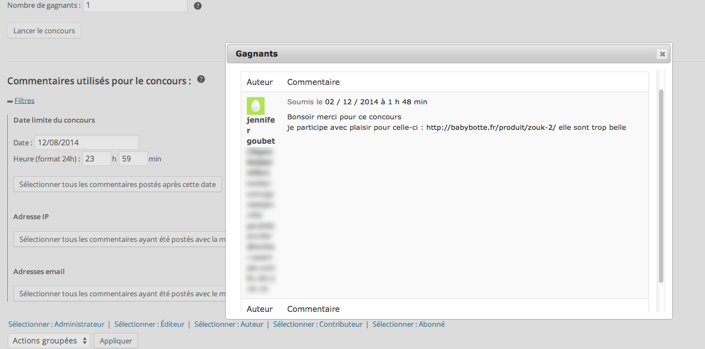
Task: Click the button under Adresse IP
Action: tap(119, 240)
